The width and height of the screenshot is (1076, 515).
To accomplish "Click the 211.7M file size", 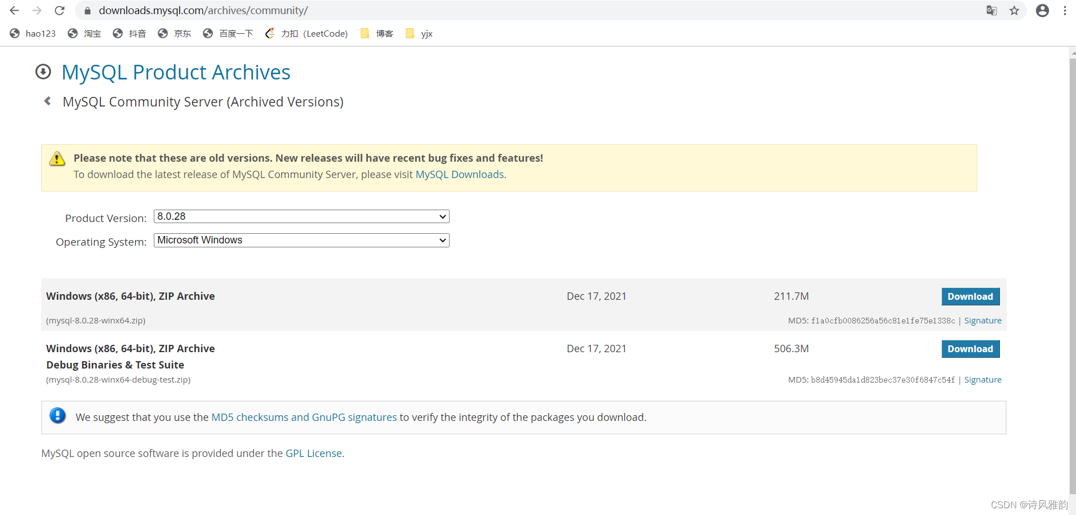I will point(791,296).
